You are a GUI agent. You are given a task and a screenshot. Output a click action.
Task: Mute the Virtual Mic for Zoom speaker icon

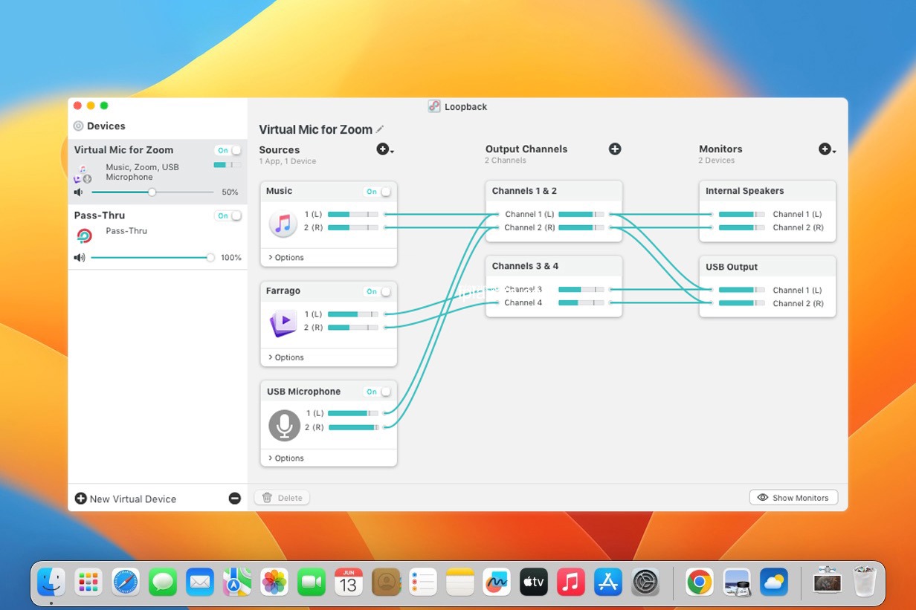(x=79, y=192)
